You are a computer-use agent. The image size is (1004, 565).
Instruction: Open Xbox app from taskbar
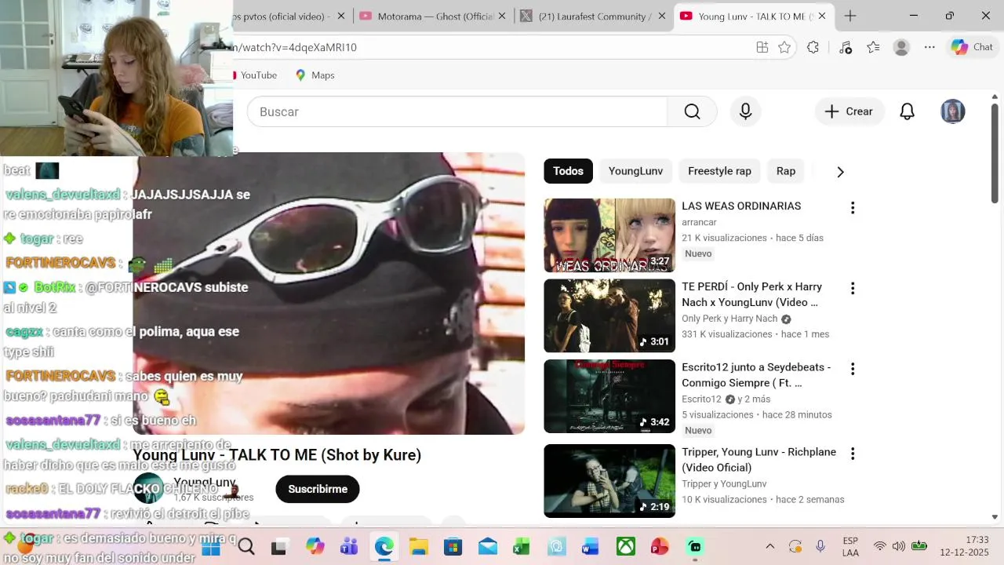pyautogui.click(x=625, y=547)
